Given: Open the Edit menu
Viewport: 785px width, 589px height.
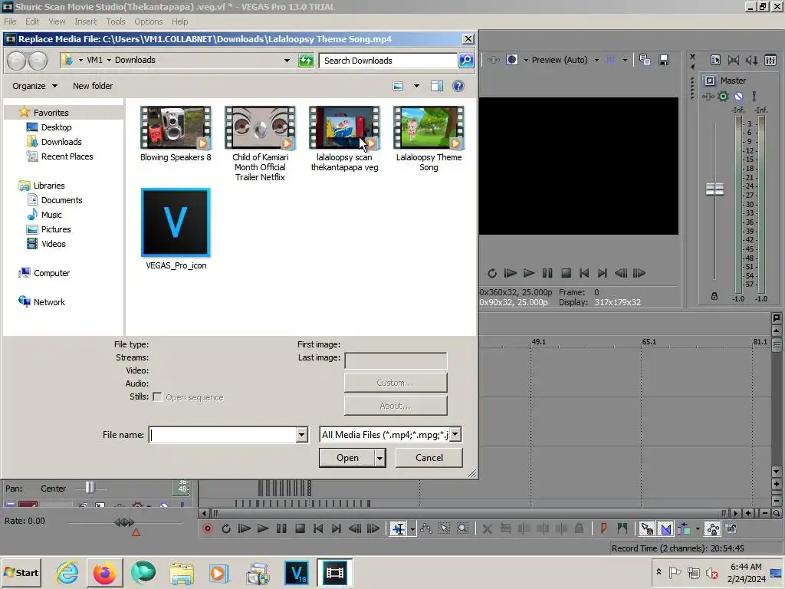Looking at the screenshot, I should point(32,21).
